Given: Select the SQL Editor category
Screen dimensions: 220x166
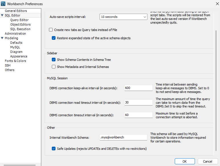Looking at the screenshot, I should [x=13, y=15].
